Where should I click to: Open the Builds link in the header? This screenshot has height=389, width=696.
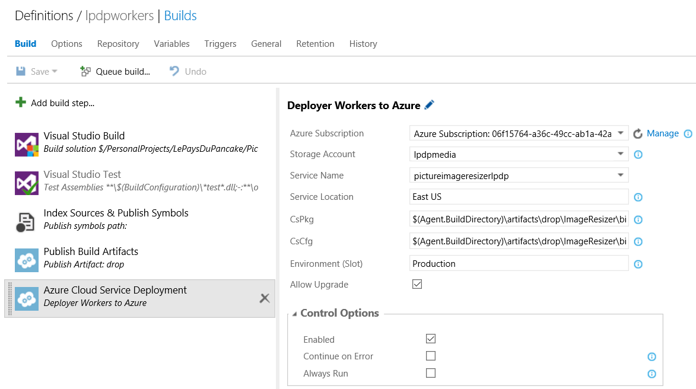[x=180, y=15]
